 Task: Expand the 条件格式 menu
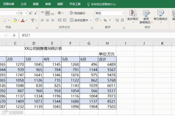click(133, 16)
